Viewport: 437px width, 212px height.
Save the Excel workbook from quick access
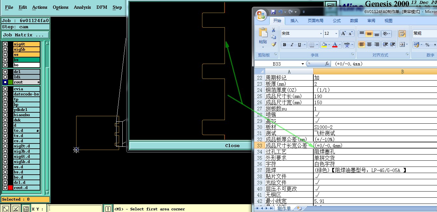coord(273,12)
